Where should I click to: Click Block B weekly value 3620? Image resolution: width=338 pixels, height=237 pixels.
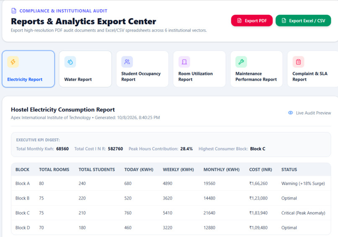[167, 198]
